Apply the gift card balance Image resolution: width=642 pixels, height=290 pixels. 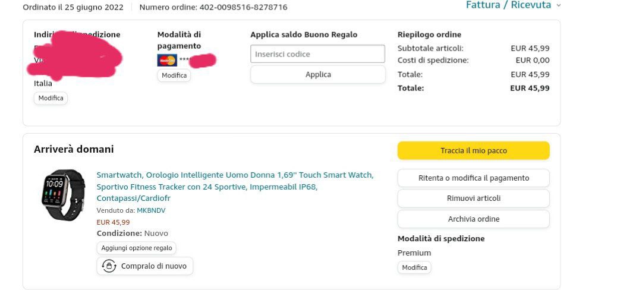click(317, 74)
